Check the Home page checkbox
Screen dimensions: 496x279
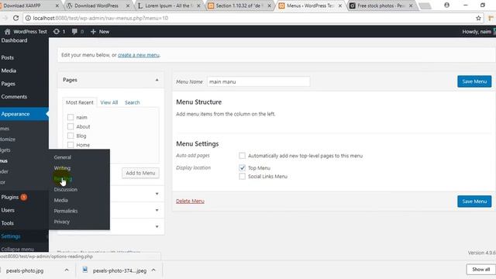(x=71, y=145)
